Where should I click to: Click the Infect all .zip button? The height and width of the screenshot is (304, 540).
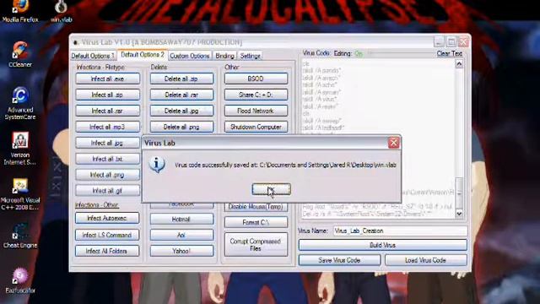[107, 95]
